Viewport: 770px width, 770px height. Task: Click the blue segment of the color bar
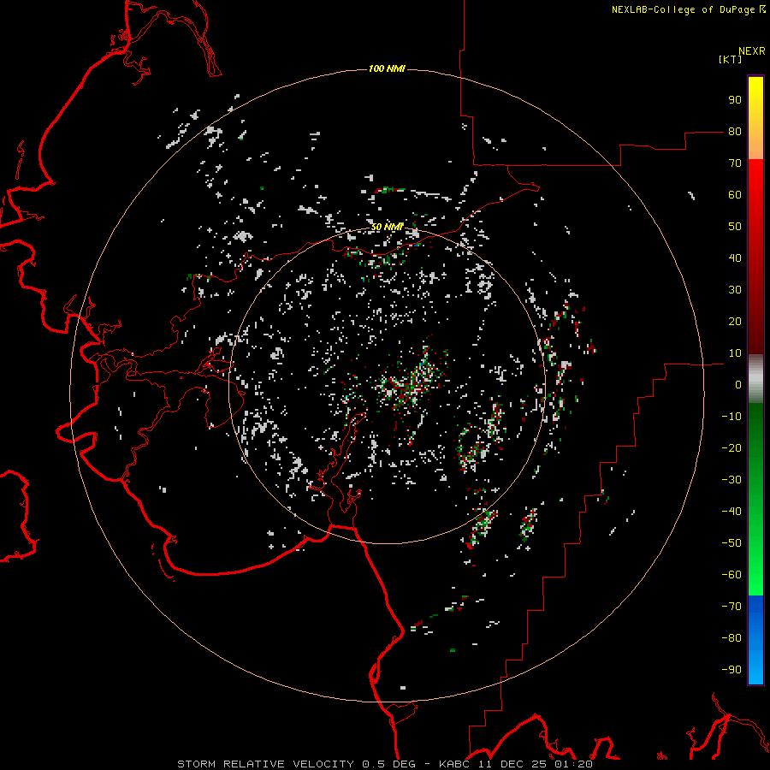(755, 639)
